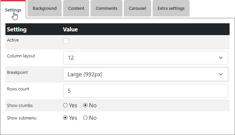Open the Column layout dropdown
The height and width of the screenshot is (135, 235).
(145, 58)
